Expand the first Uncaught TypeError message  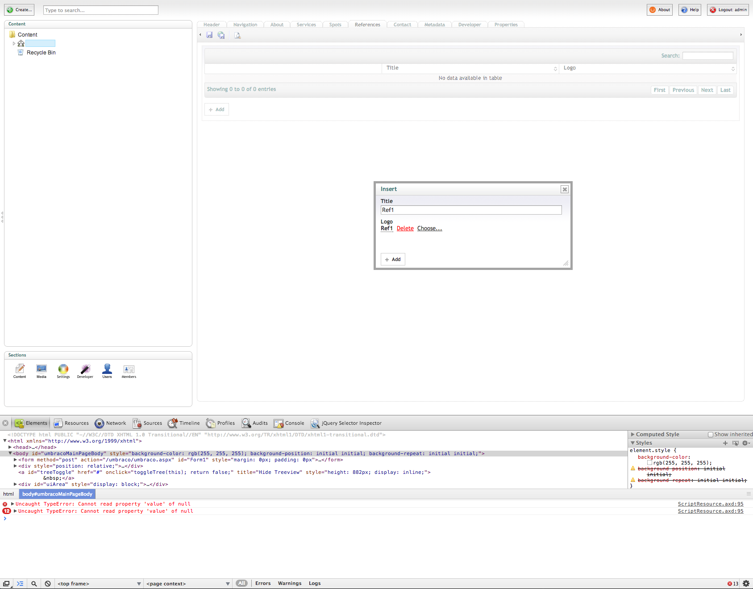(x=12, y=504)
